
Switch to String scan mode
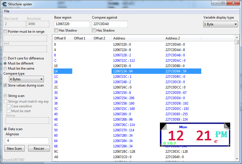pyautogui.click(x=5, y=96)
